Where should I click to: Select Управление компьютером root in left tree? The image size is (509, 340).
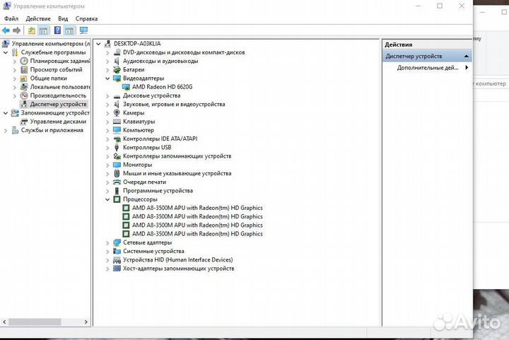tap(51, 44)
